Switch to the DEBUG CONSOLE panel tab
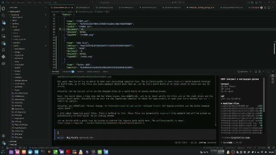Screen dimensions: 276x155 coord(93,72)
